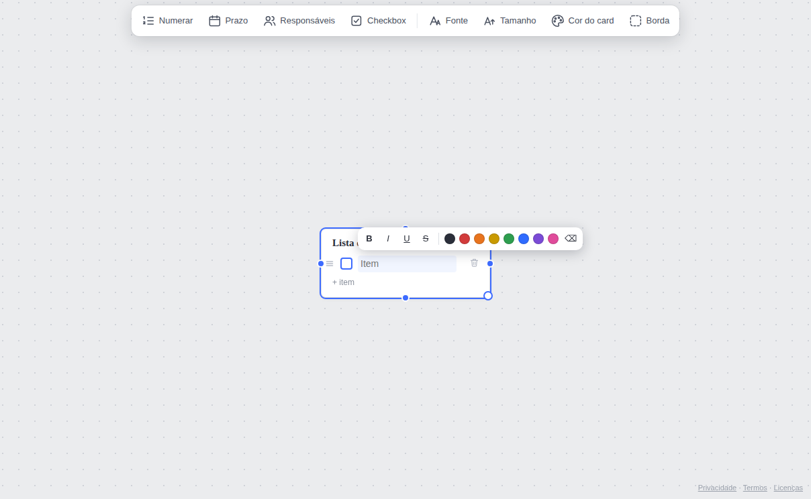The height and width of the screenshot is (499, 811).
Task: Apply strikethrough formatting
Action: 426,239
